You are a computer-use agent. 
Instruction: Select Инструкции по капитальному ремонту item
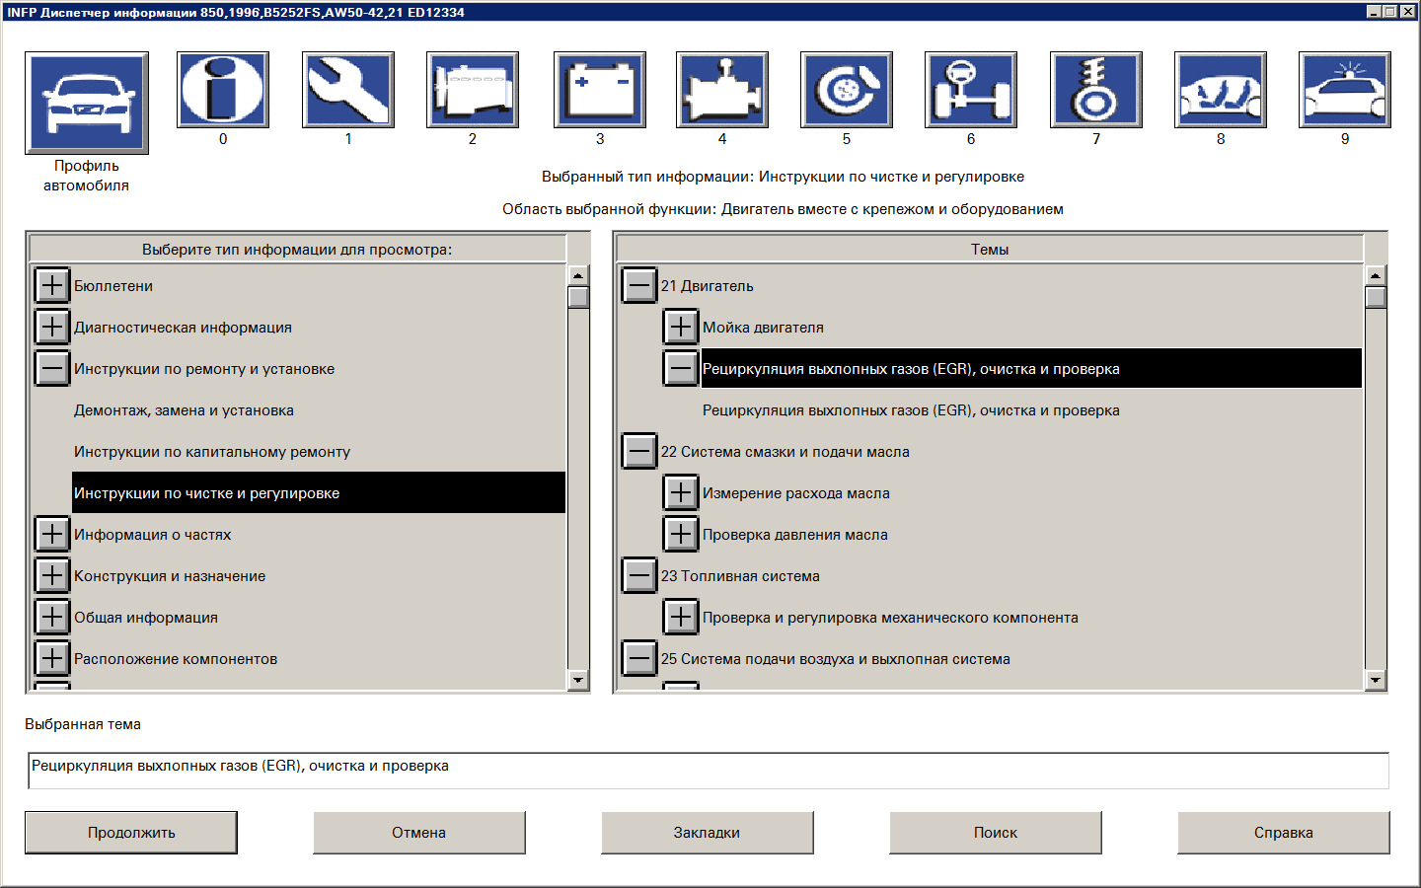coord(212,452)
